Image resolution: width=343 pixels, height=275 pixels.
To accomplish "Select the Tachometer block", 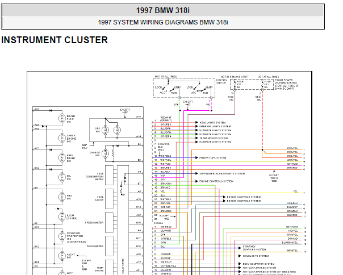I will (x=110, y=246).
